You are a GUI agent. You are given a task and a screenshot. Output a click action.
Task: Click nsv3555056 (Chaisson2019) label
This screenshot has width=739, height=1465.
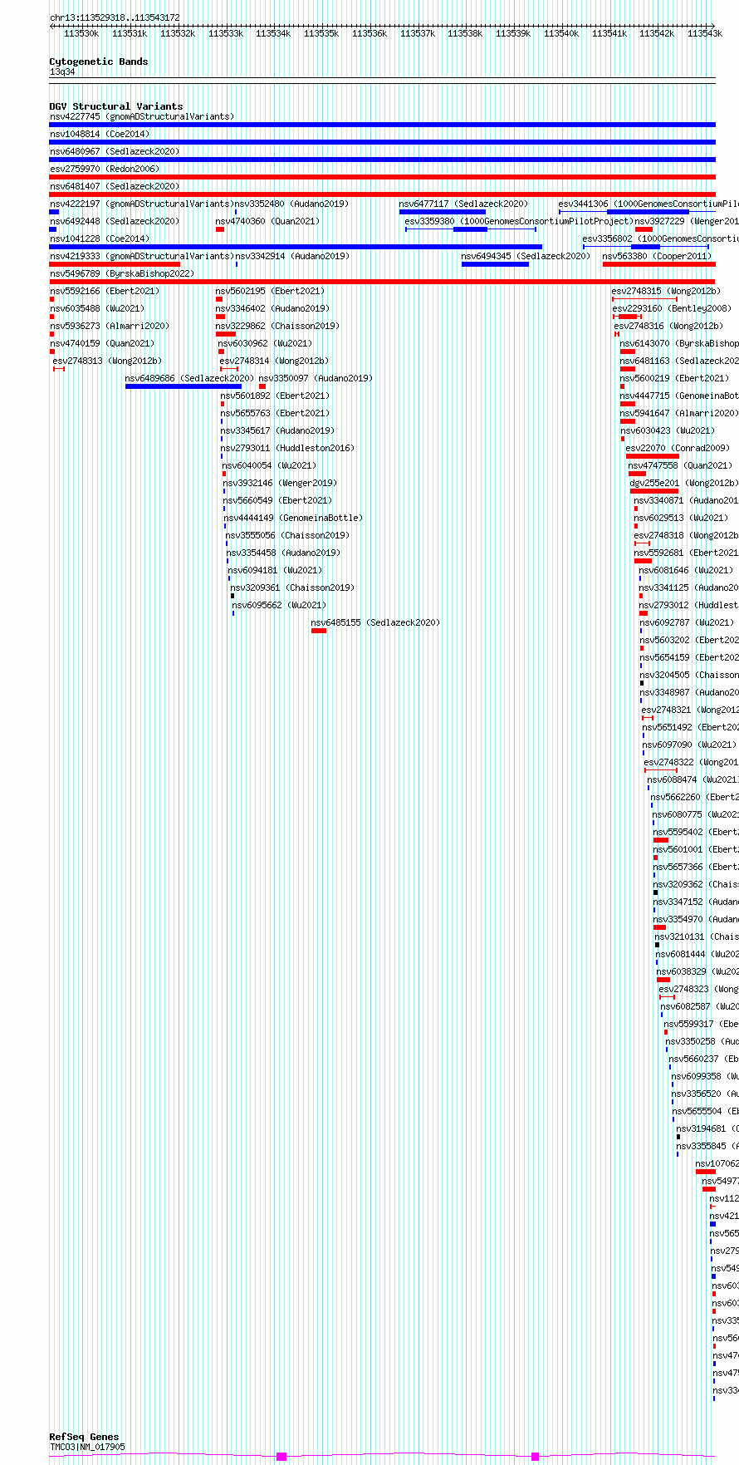point(288,535)
